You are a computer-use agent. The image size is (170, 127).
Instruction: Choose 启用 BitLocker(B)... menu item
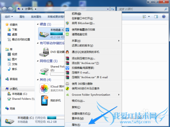[x=93, y=23]
